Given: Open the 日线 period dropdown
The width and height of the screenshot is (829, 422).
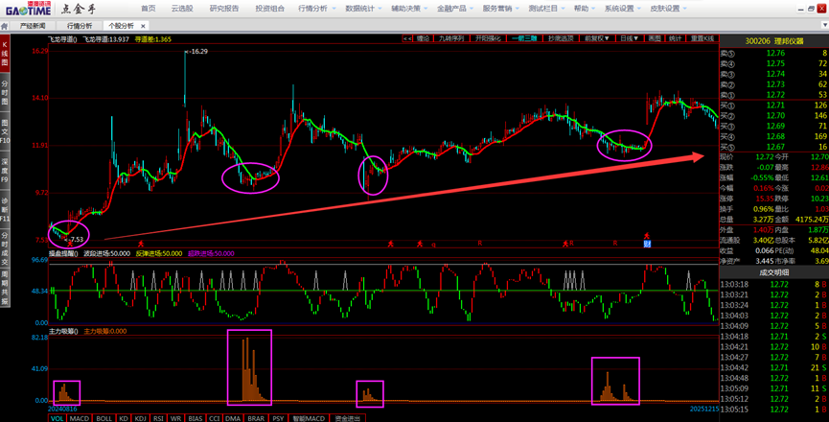Looking at the screenshot, I should pyautogui.click(x=629, y=38).
